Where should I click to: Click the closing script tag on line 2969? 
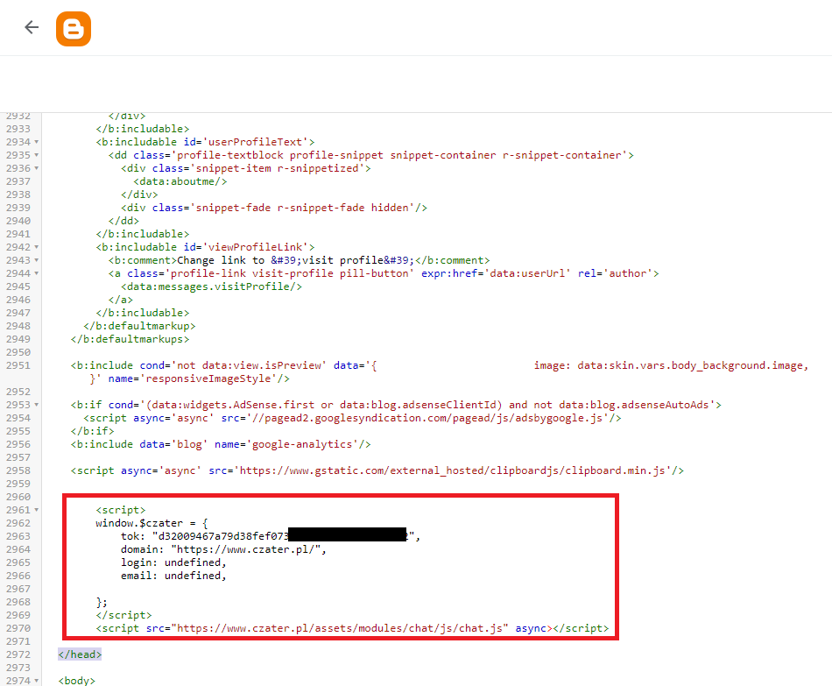click(123, 615)
